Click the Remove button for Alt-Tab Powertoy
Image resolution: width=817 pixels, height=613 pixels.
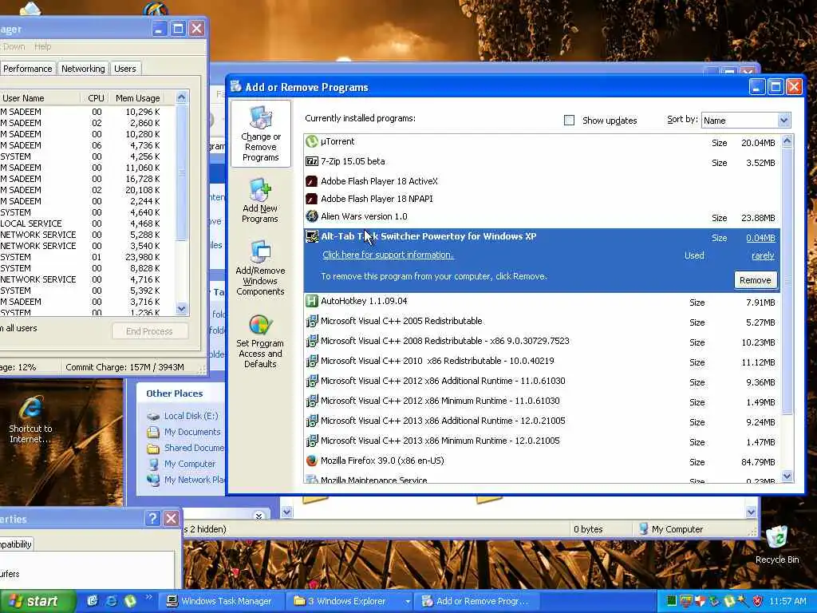pyautogui.click(x=755, y=280)
